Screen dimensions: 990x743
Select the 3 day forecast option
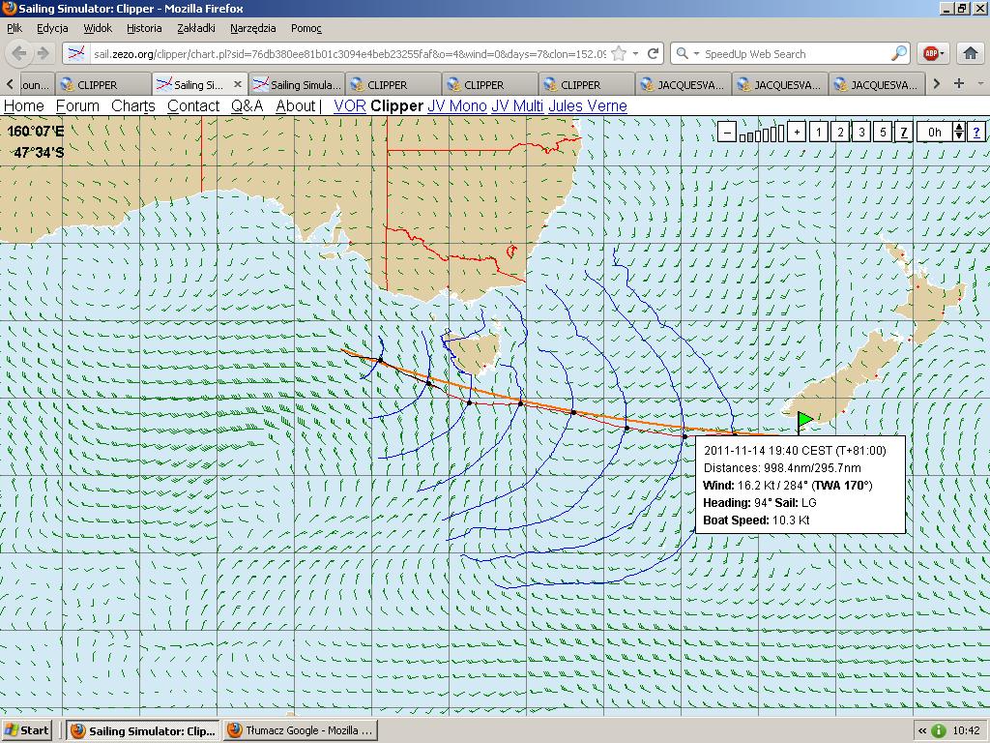[x=861, y=133]
